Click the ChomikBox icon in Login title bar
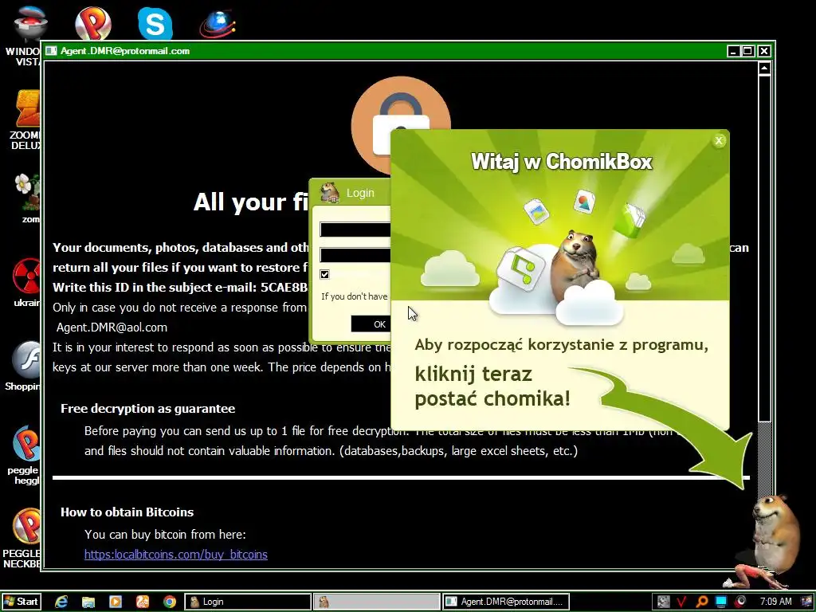This screenshot has height=612, width=816. (329, 193)
